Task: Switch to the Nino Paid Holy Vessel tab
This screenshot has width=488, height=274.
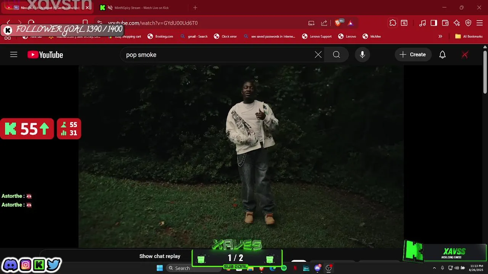Action: 48,8
